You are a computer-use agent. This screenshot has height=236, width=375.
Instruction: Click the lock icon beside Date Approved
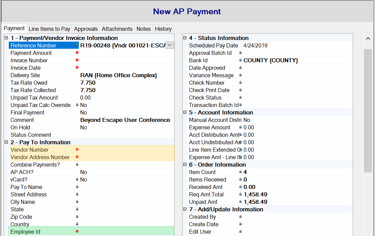240,68
